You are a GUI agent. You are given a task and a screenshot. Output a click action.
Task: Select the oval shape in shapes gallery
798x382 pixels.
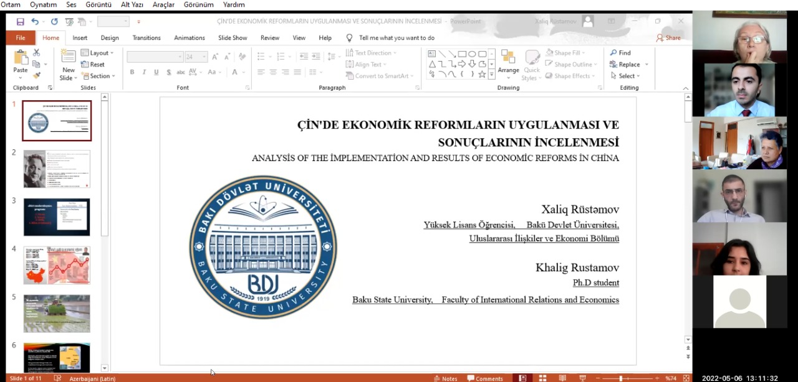point(472,54)
